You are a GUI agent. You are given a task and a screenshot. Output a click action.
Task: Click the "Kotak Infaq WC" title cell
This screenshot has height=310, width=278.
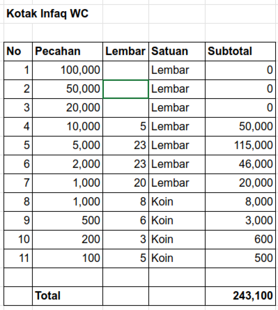[x=47, y=14]
